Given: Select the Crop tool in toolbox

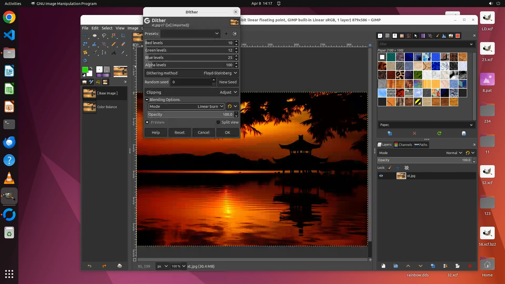Looking at the screenshot, I should pos(123,35).
